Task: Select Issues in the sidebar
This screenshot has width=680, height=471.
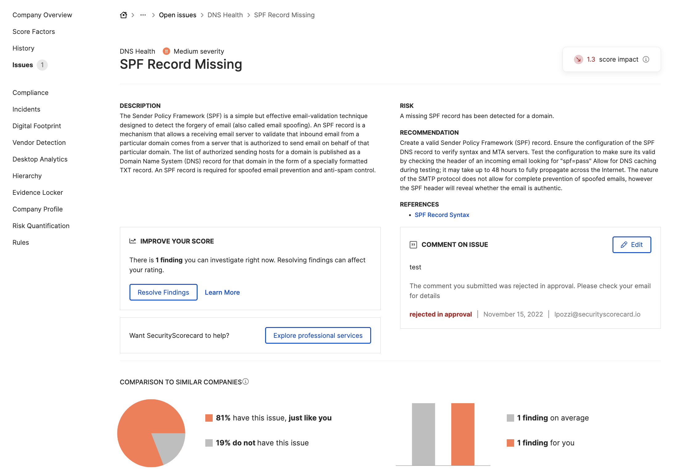Action: pos(23,65)
